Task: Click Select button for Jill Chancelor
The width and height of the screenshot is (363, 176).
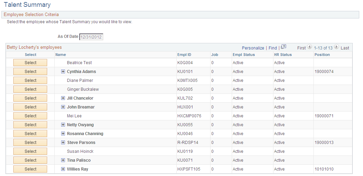Action: coord(30,98)
